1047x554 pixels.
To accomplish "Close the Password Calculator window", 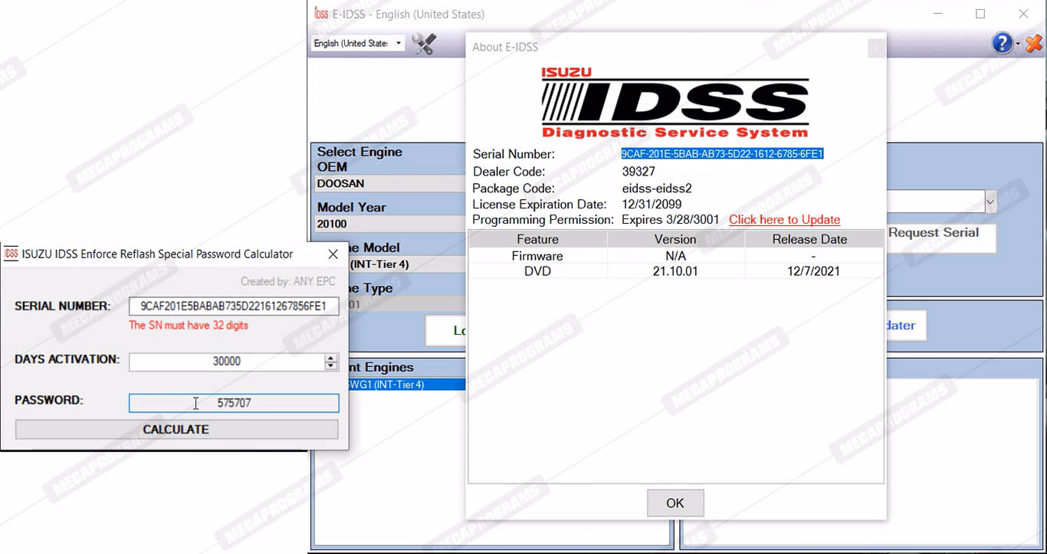I will (333, 254).
